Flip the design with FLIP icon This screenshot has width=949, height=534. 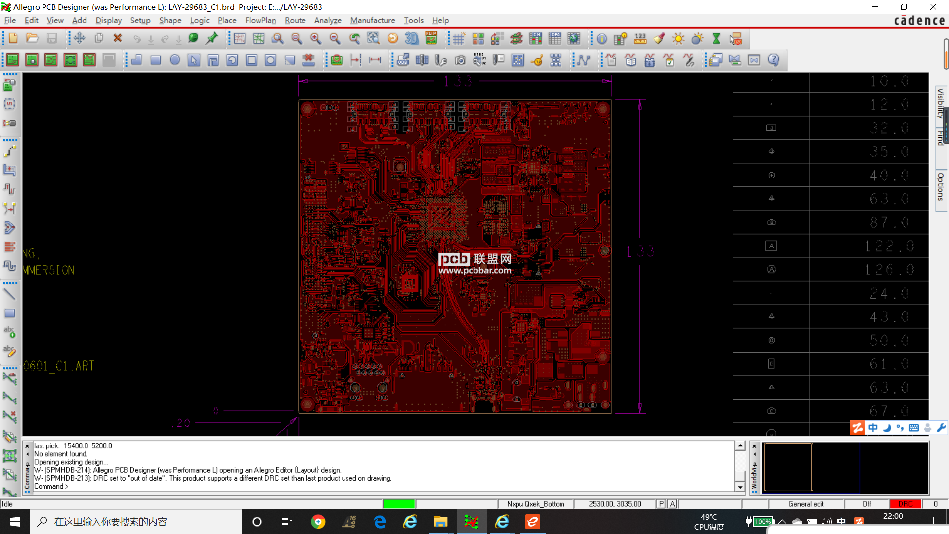(431, 39)
